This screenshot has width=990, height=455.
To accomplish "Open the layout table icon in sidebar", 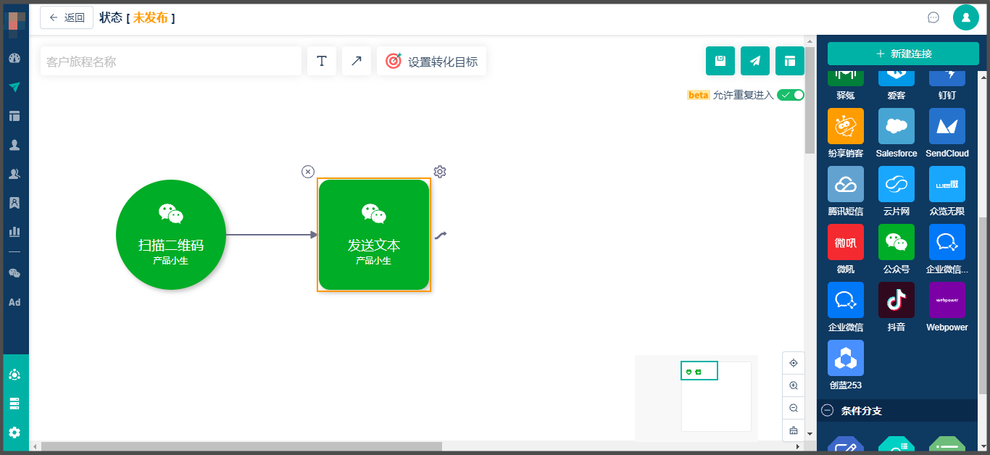I will [14, 116].
